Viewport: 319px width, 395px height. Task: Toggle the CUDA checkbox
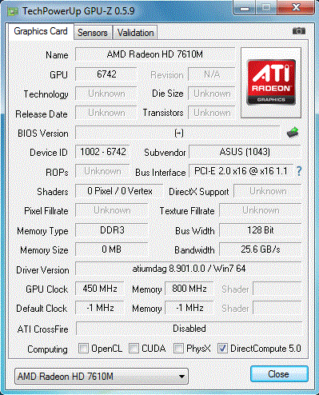pyautogui.click(x=134, y=349)
